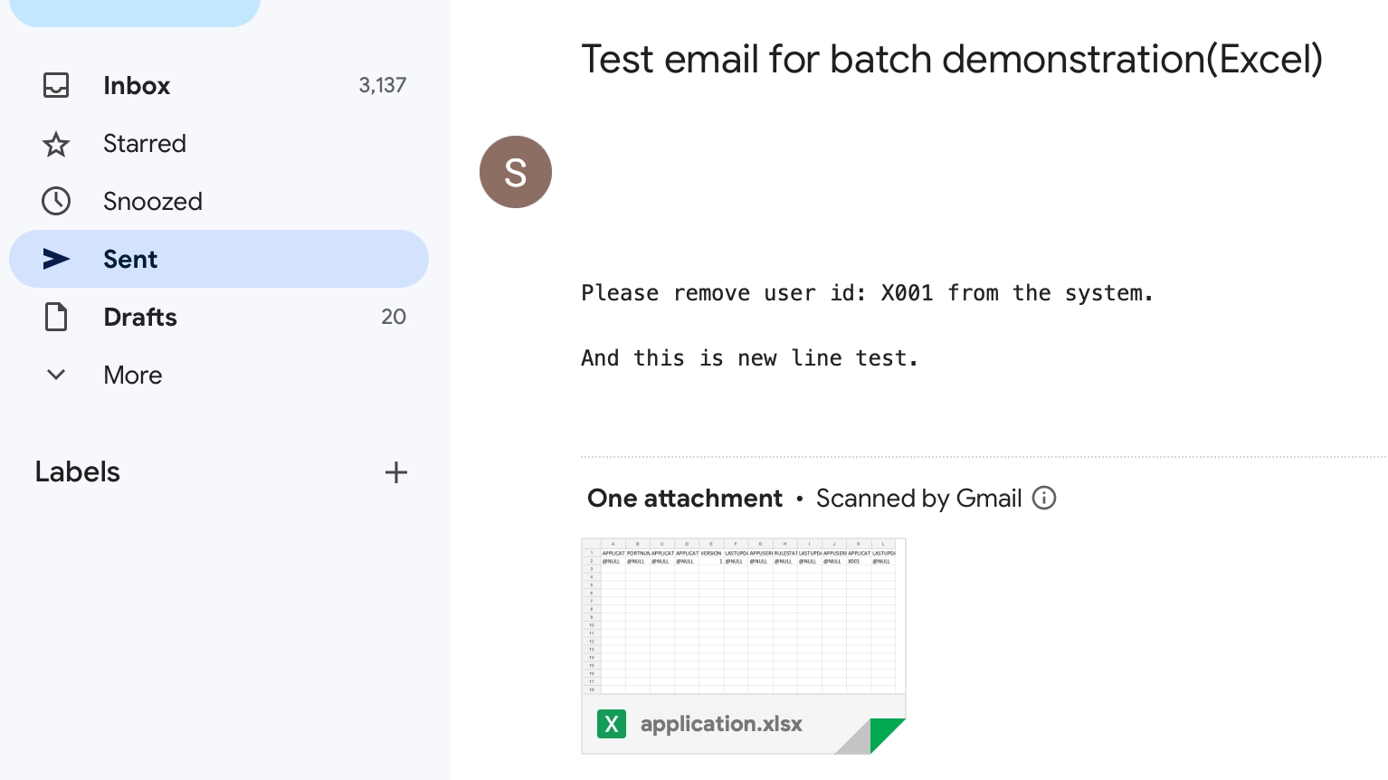The height and width of the screenshot is (780, 1388).
Task: Click the Inbox tray icon
Action: [x=56, y=85]
